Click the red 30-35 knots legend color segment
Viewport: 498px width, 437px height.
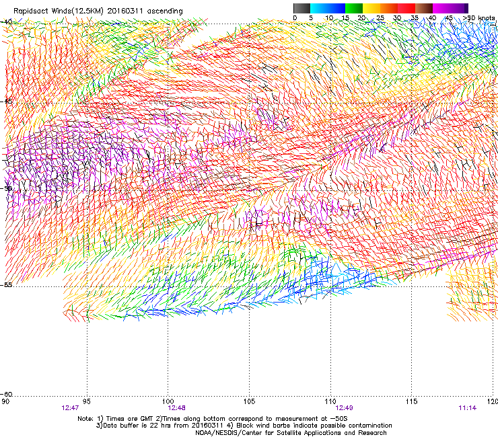click(x=406, y=8)
